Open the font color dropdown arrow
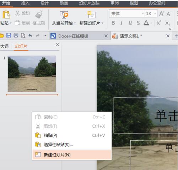178x170 pixels. point(151,23)
